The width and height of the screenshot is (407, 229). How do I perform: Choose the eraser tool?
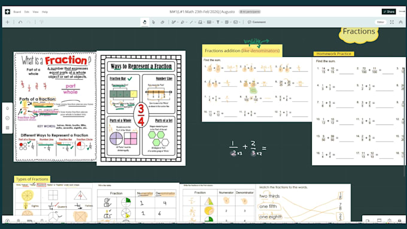(162, 22)
